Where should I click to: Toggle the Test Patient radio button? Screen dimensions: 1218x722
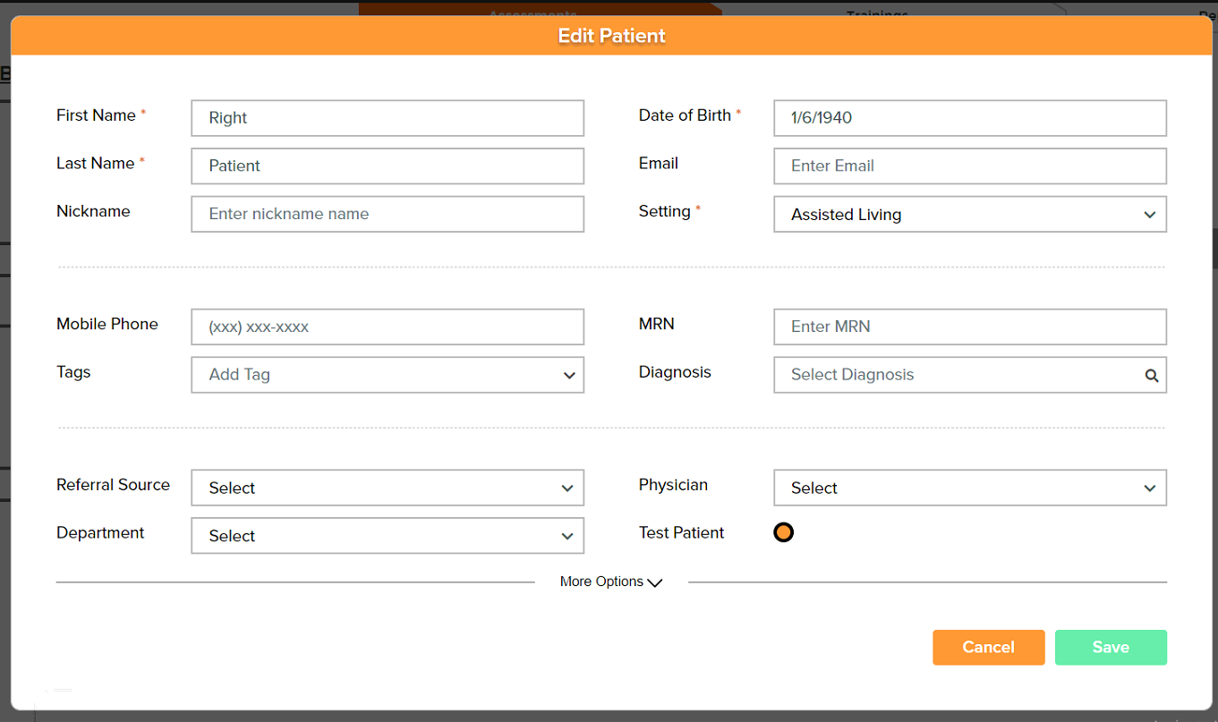click(x=783, y=532)
